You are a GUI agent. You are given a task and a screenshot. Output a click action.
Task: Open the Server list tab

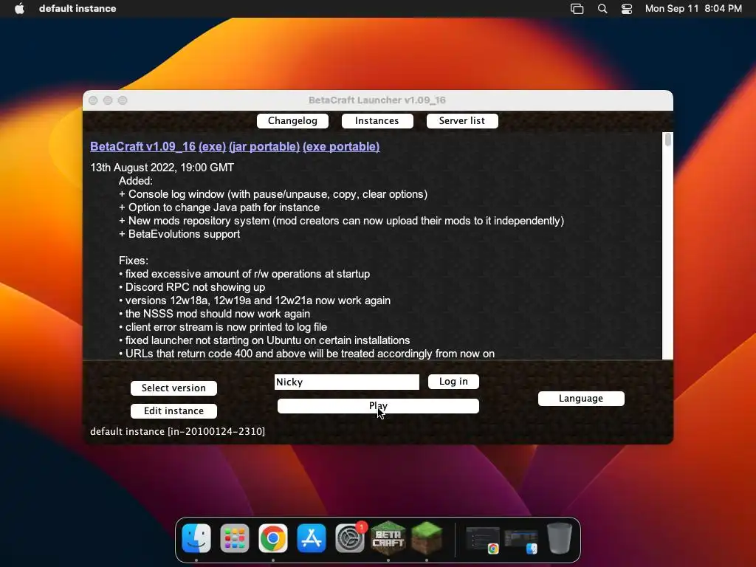[462, 120]
